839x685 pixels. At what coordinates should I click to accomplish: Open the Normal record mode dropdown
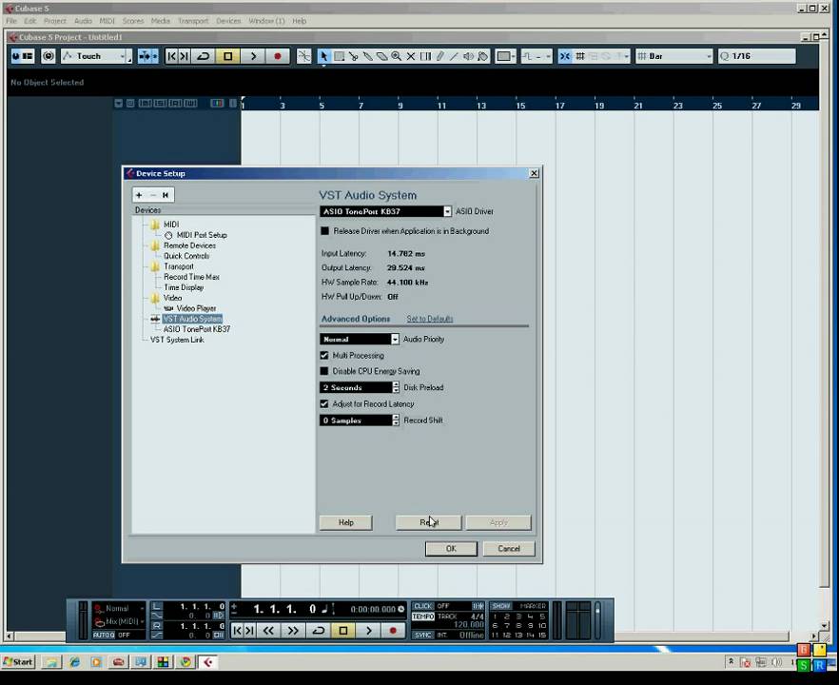click(119, 609)
